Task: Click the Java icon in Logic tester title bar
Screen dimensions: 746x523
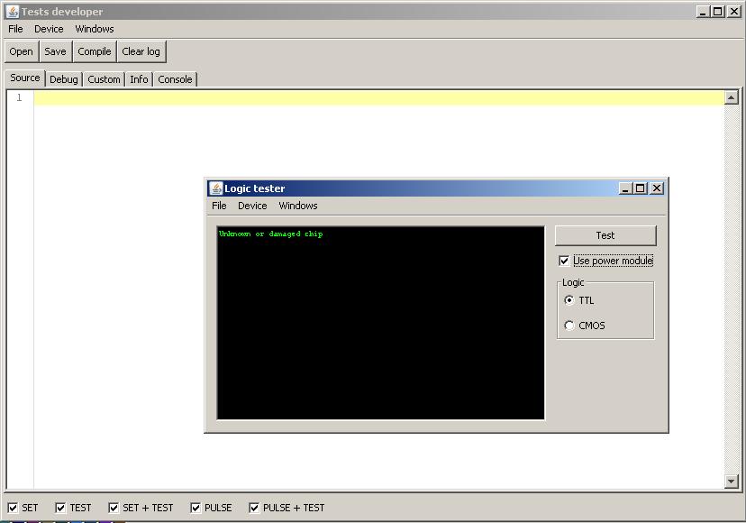Action: (x=216, y=188)
